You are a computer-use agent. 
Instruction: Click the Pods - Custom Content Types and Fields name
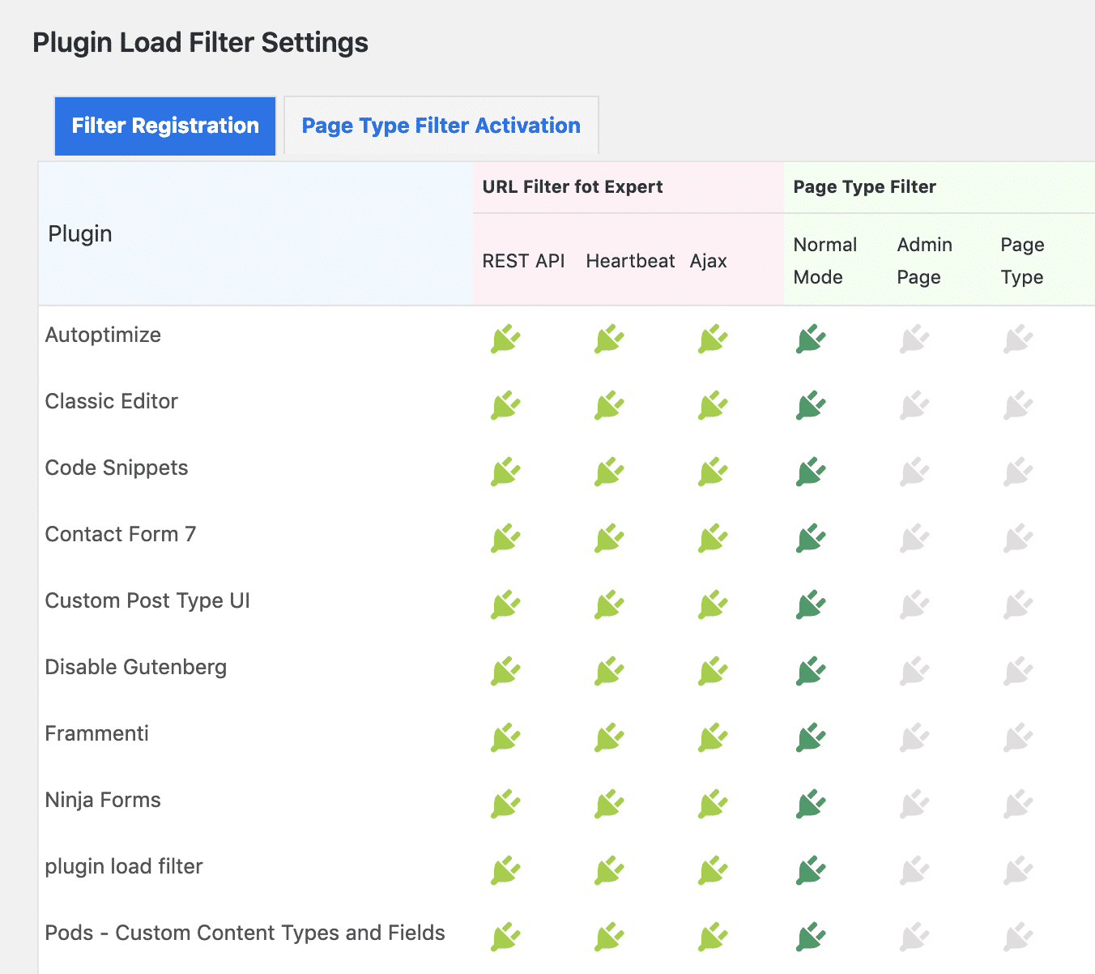[245, 933]
